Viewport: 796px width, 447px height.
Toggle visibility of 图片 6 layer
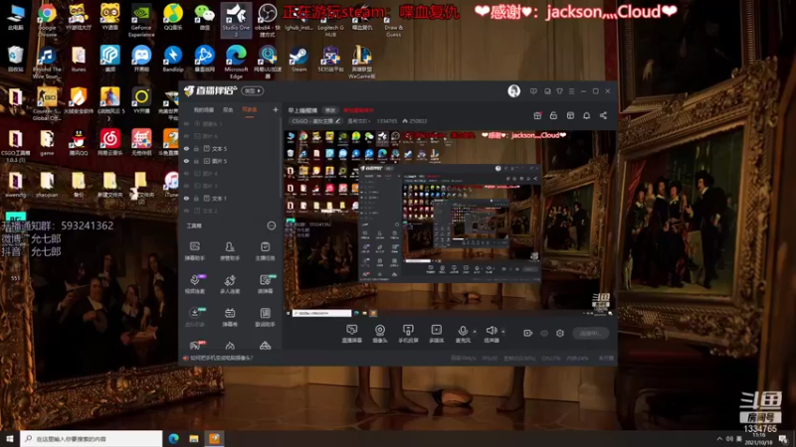point(186,136)
